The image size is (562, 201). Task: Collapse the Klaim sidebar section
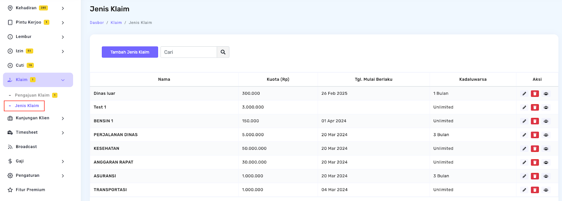tap(63, 80)
